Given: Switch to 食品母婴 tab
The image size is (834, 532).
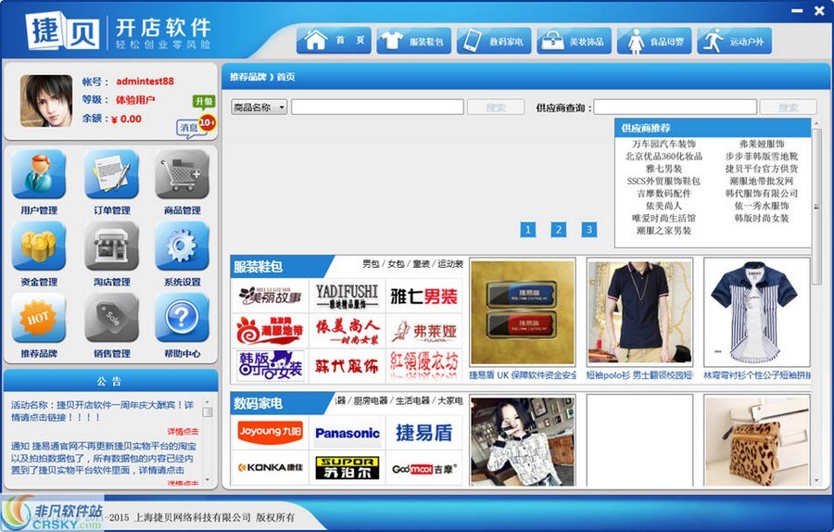Looking at the screenshot, I should click(654, 41).
